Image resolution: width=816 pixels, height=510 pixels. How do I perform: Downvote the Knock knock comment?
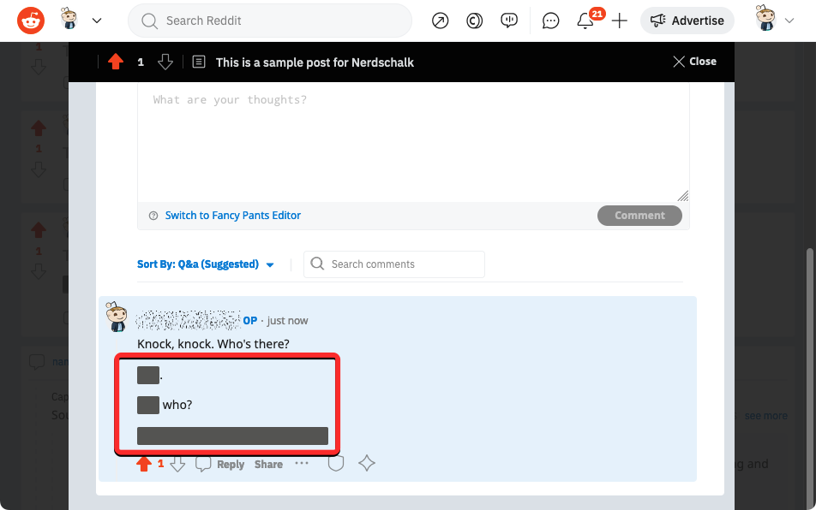coord(178,464)
